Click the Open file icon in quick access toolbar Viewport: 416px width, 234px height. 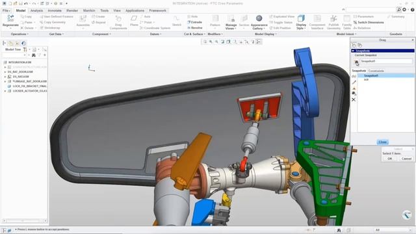[x=16, y=3]
